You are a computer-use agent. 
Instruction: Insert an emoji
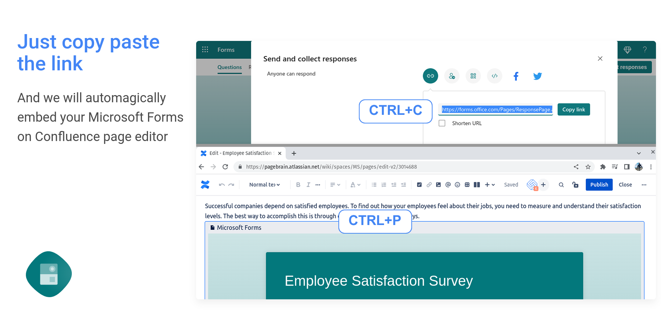click(457, 185)
